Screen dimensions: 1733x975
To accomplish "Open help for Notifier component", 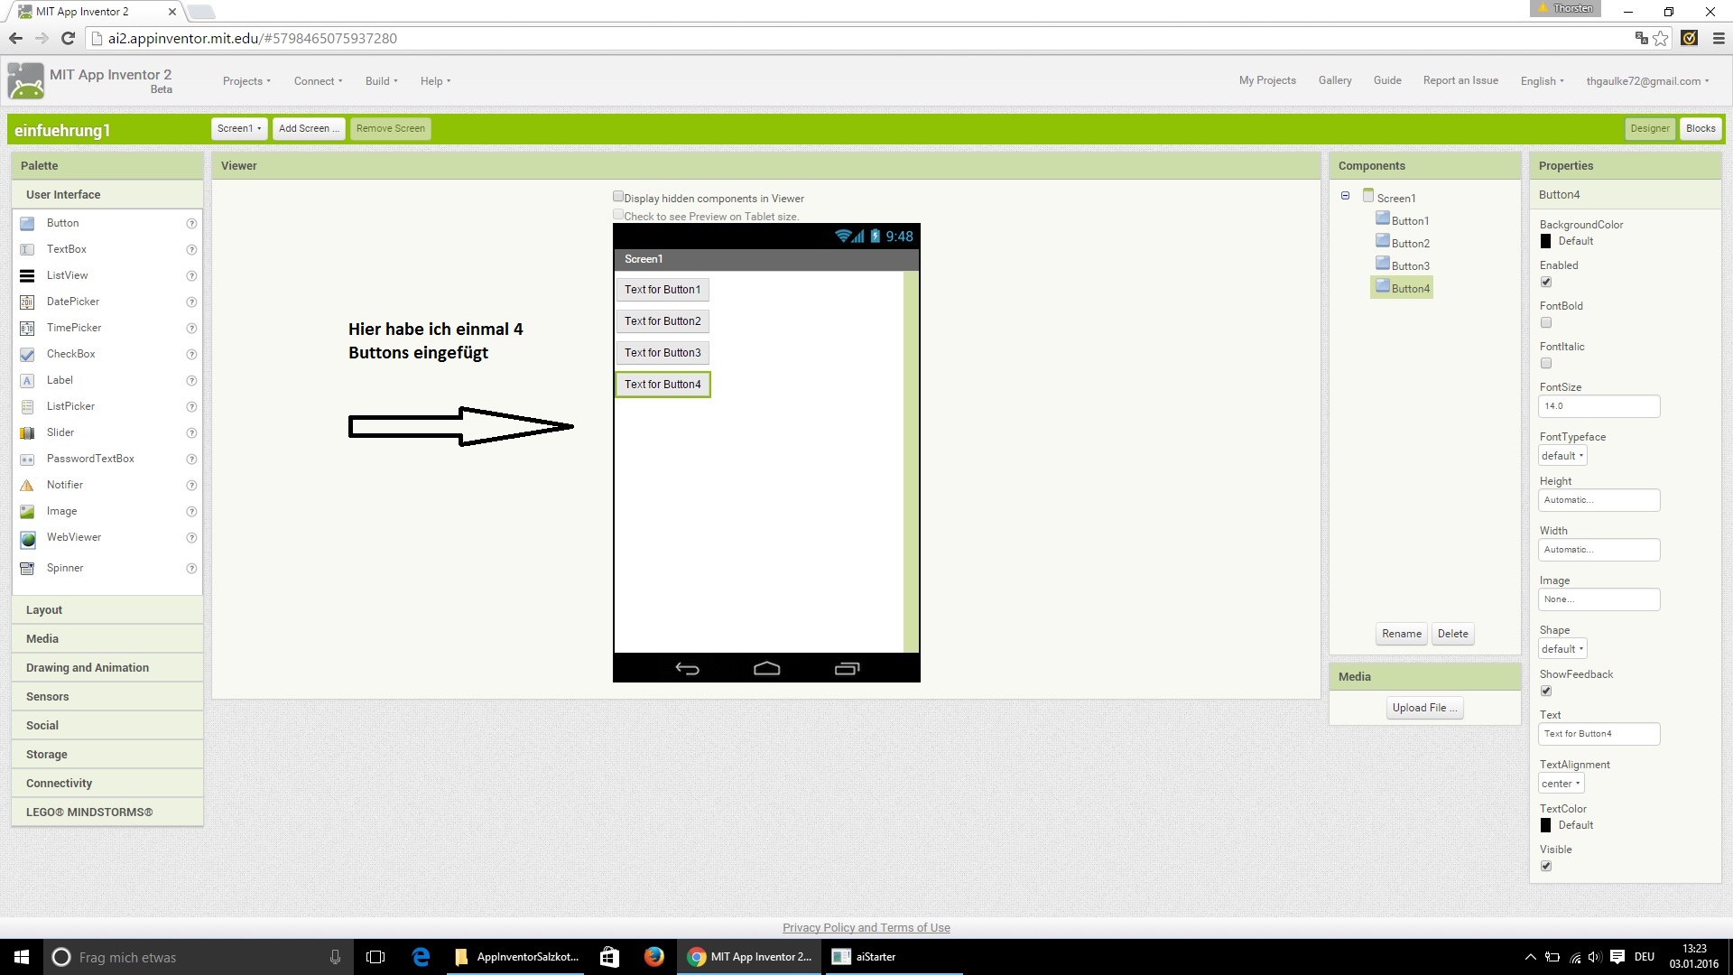I will pyautogui.click(x=191, y=485).
